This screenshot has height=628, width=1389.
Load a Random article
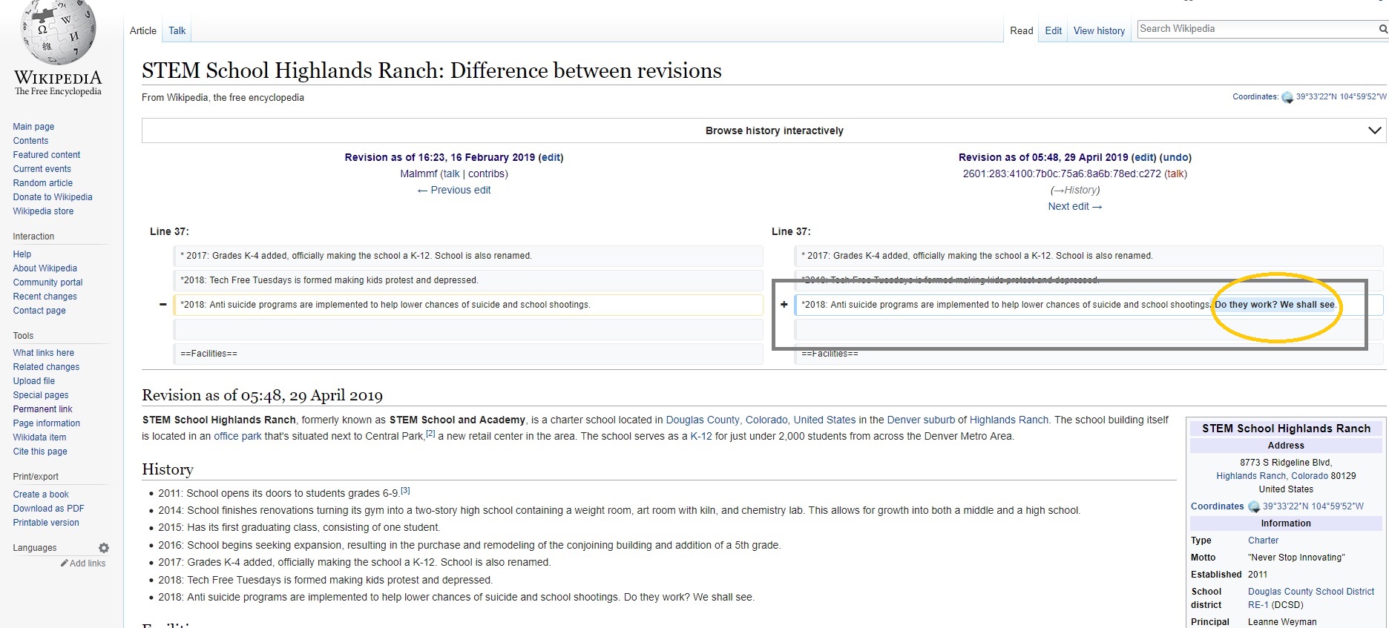43,183
